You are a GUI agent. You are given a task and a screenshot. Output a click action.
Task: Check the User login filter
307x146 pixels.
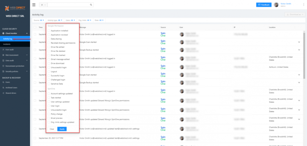49,106
